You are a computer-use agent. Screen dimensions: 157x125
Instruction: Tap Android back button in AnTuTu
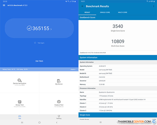pyautogui.click(x=57, y=122)
